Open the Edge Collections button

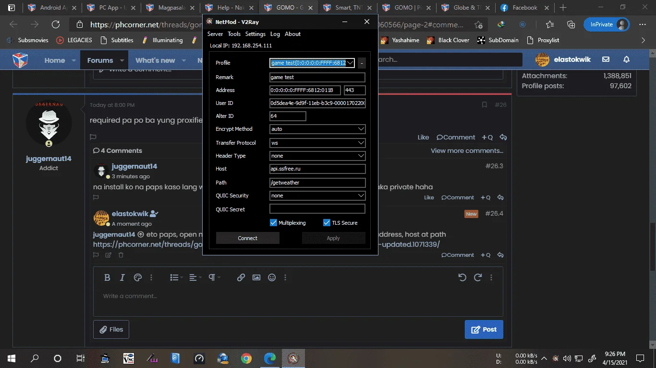(x=571, y=25)
